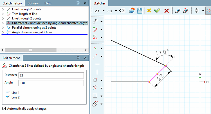
Task: Select the circle drawing tool
Action: pos(95,80)
